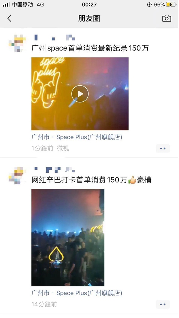Tap the rotation lock status icon

coord(149,4)
